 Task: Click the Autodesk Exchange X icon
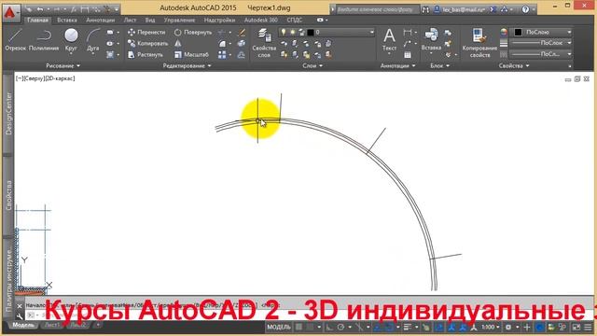[493, 9]
